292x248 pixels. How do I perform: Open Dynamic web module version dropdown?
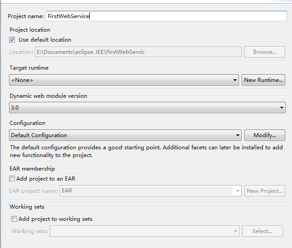[x=147, y=107]
